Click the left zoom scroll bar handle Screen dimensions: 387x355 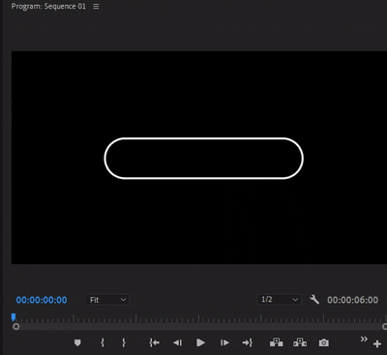coord(15,327)
